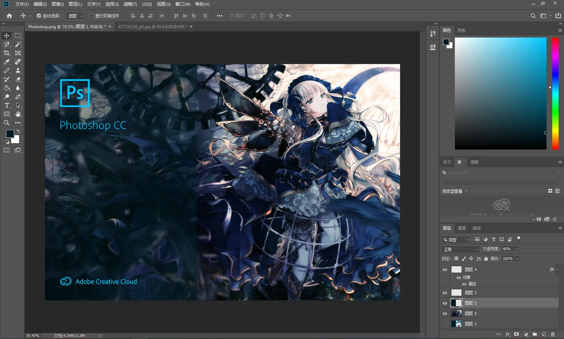Screen dimensions: 564x339
Task: Click the background color swatch in toolbar
Action: (16, 140)
